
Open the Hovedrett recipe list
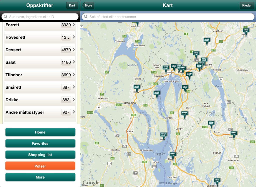click(40, 37)
